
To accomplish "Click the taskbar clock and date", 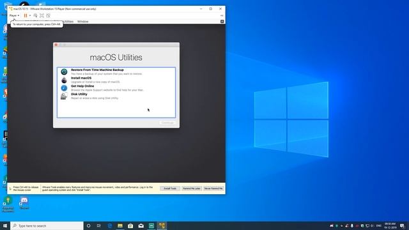I will point(390,226).
